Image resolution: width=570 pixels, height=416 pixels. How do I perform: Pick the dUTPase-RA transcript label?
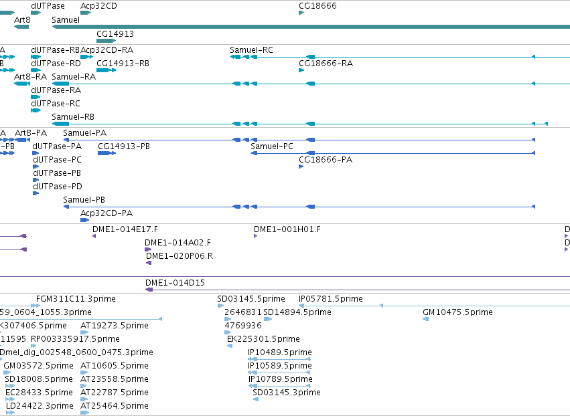pos(56,90)
